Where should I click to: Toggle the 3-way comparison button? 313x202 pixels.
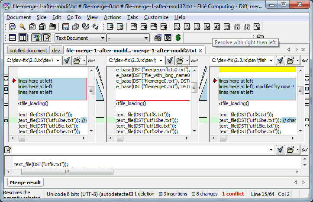click(36, 38)
